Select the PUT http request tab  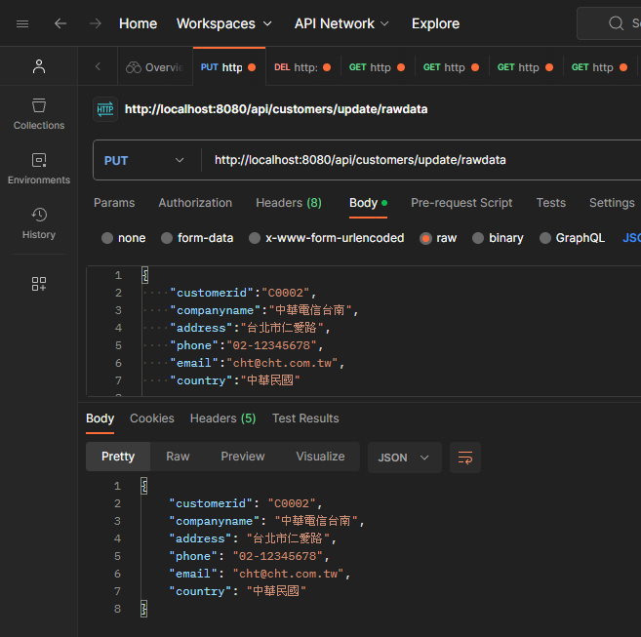point(228,67)
